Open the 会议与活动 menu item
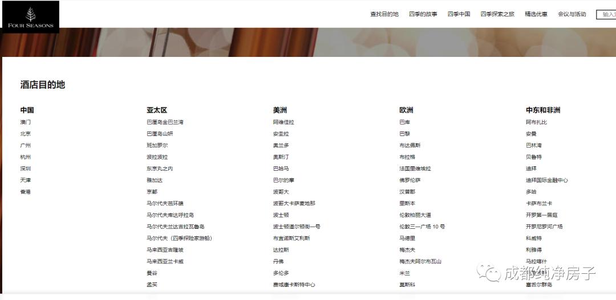Viewport: 616px width, 300px height. point(572,14)
